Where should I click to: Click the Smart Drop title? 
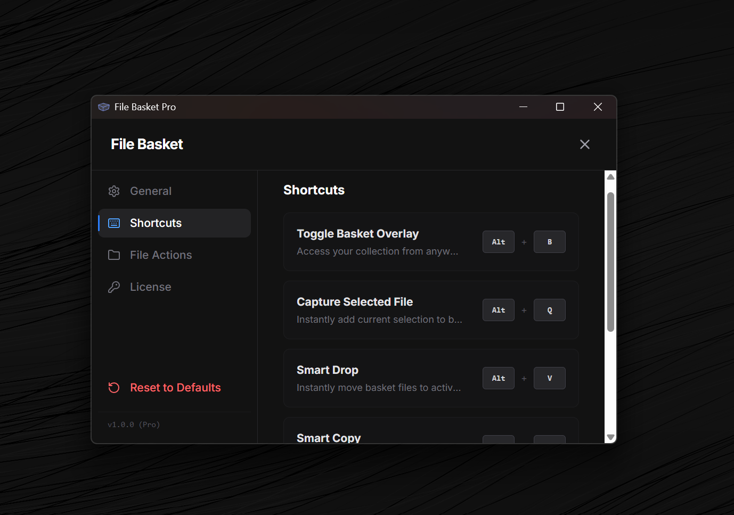coord(328,370)
